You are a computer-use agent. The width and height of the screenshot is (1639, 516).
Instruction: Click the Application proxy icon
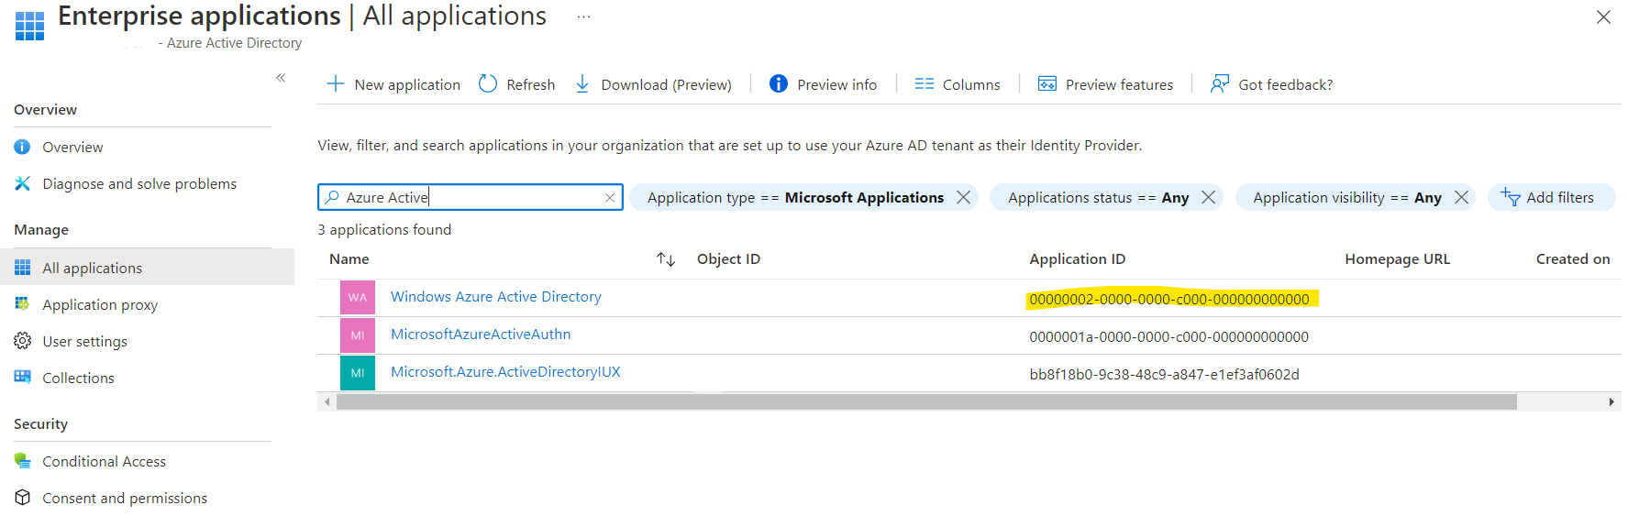coord(22,303)
